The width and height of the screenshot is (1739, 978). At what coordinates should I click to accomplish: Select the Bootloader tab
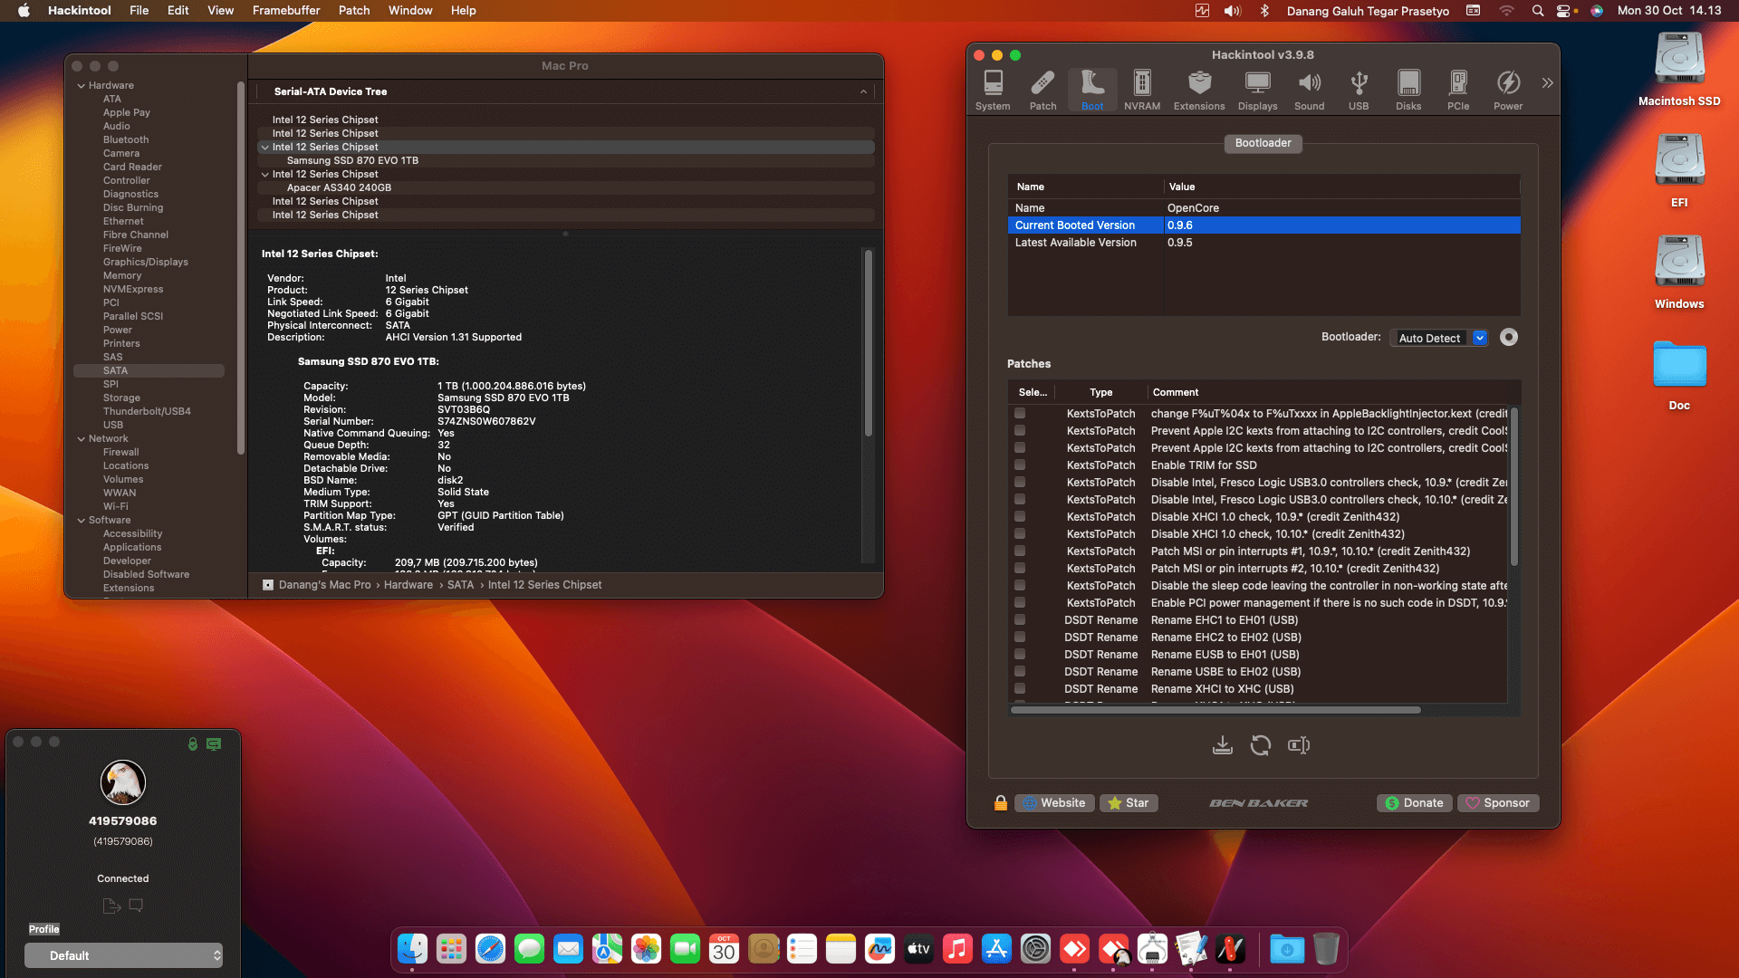click(x=1263, y=143)
